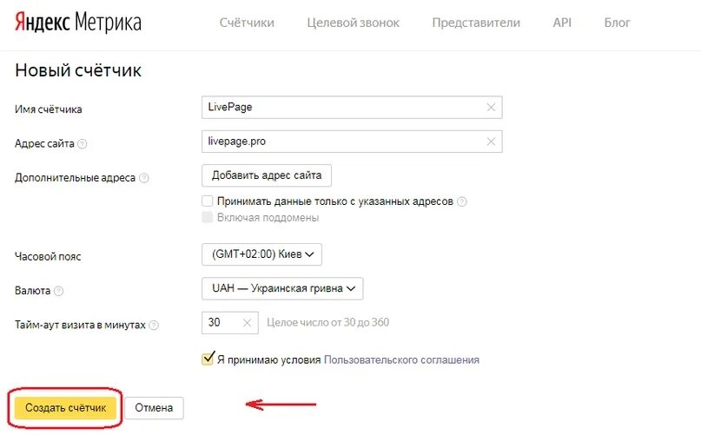Open the Пользовательского соглашения link
This screenshot has height=435, width=701.
(401, 359)
